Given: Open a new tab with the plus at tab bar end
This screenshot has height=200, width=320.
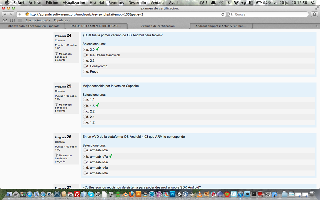Looking at the screenshot, I should point(317,26).
